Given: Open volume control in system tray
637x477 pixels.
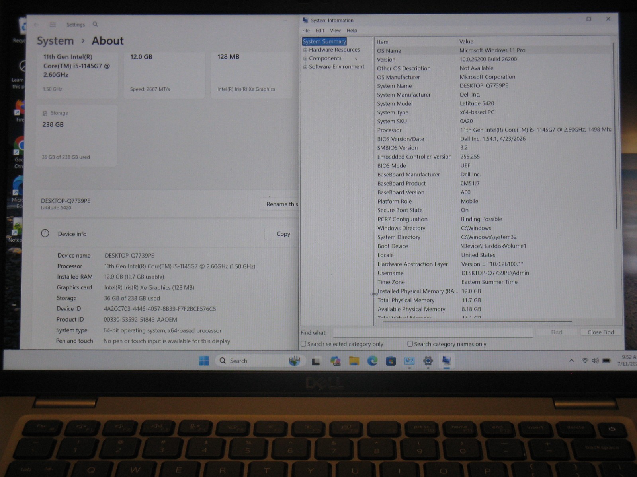Looking at the screenshot, I should 595,361.
